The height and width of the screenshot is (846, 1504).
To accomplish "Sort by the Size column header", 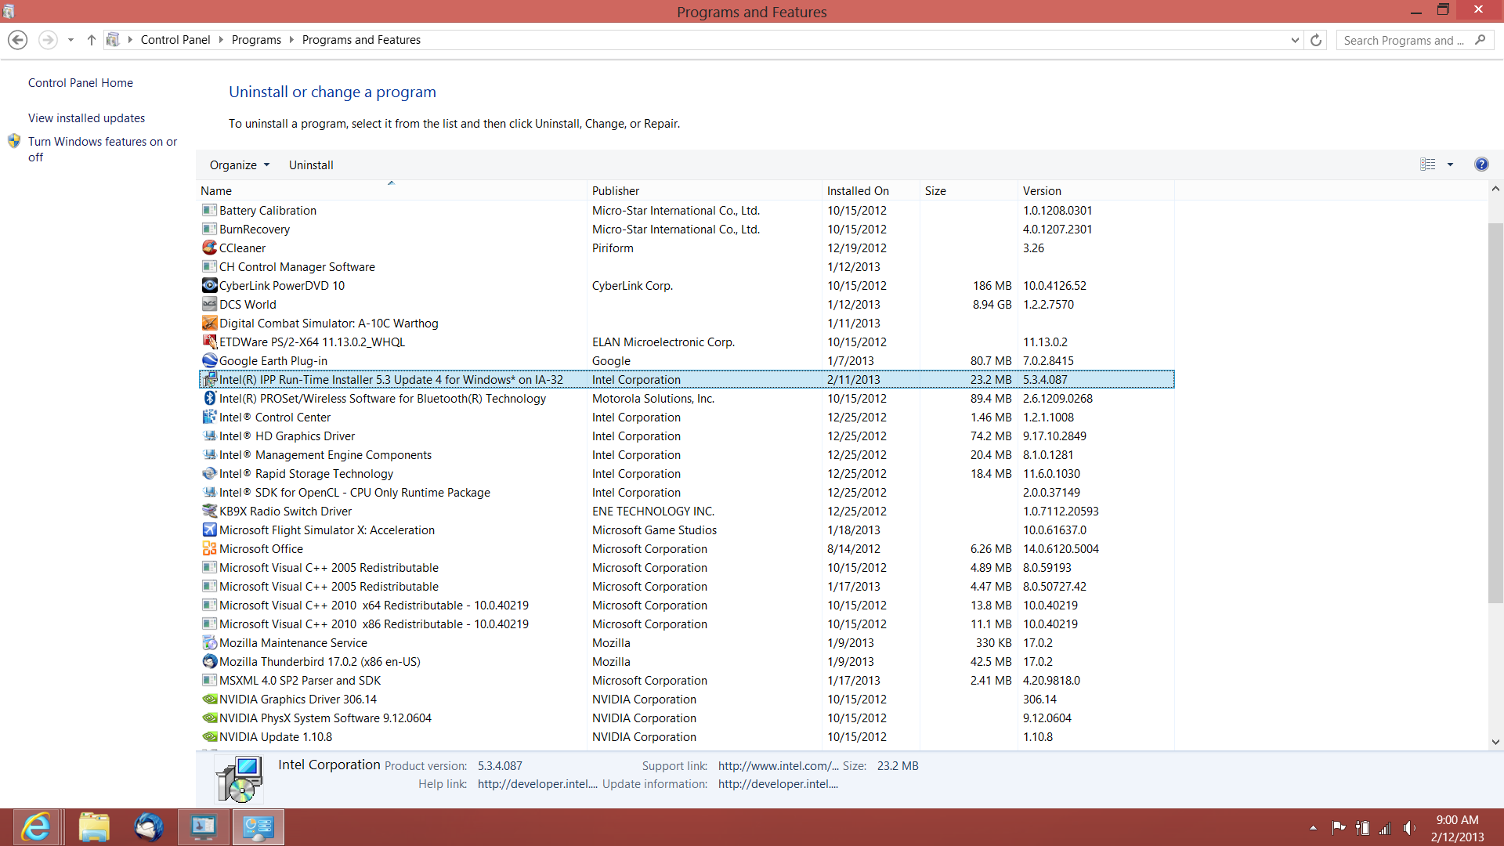I will (x=968, y=190).
